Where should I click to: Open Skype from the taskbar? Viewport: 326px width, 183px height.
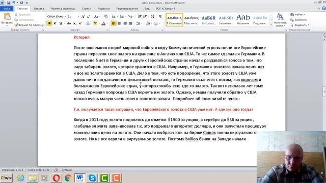(92, 178)
